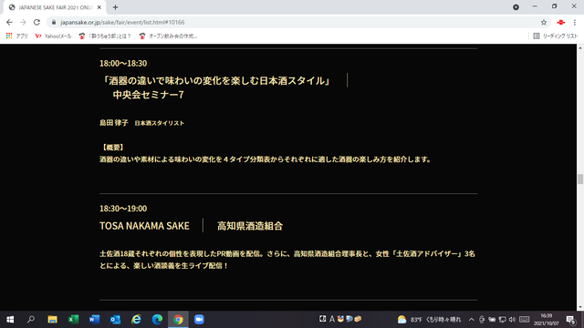Screen dimensions: 584x328
Task: Open the network status icon
Action: point(502,320)
